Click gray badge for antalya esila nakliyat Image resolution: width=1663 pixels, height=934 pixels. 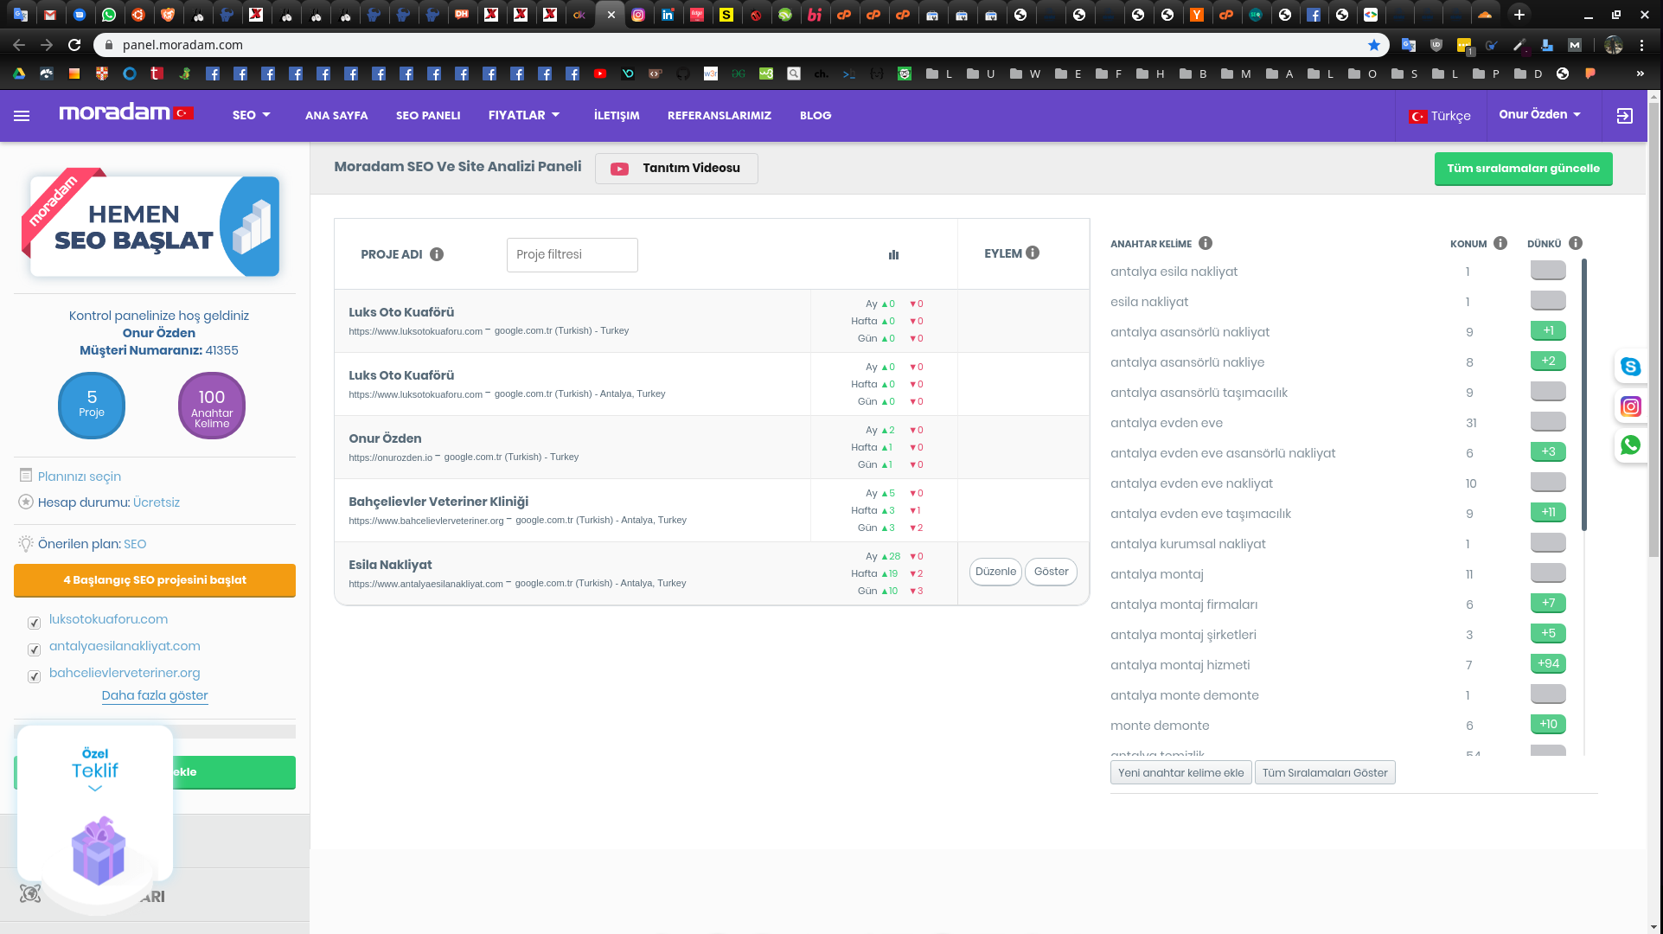(1548, 271)
